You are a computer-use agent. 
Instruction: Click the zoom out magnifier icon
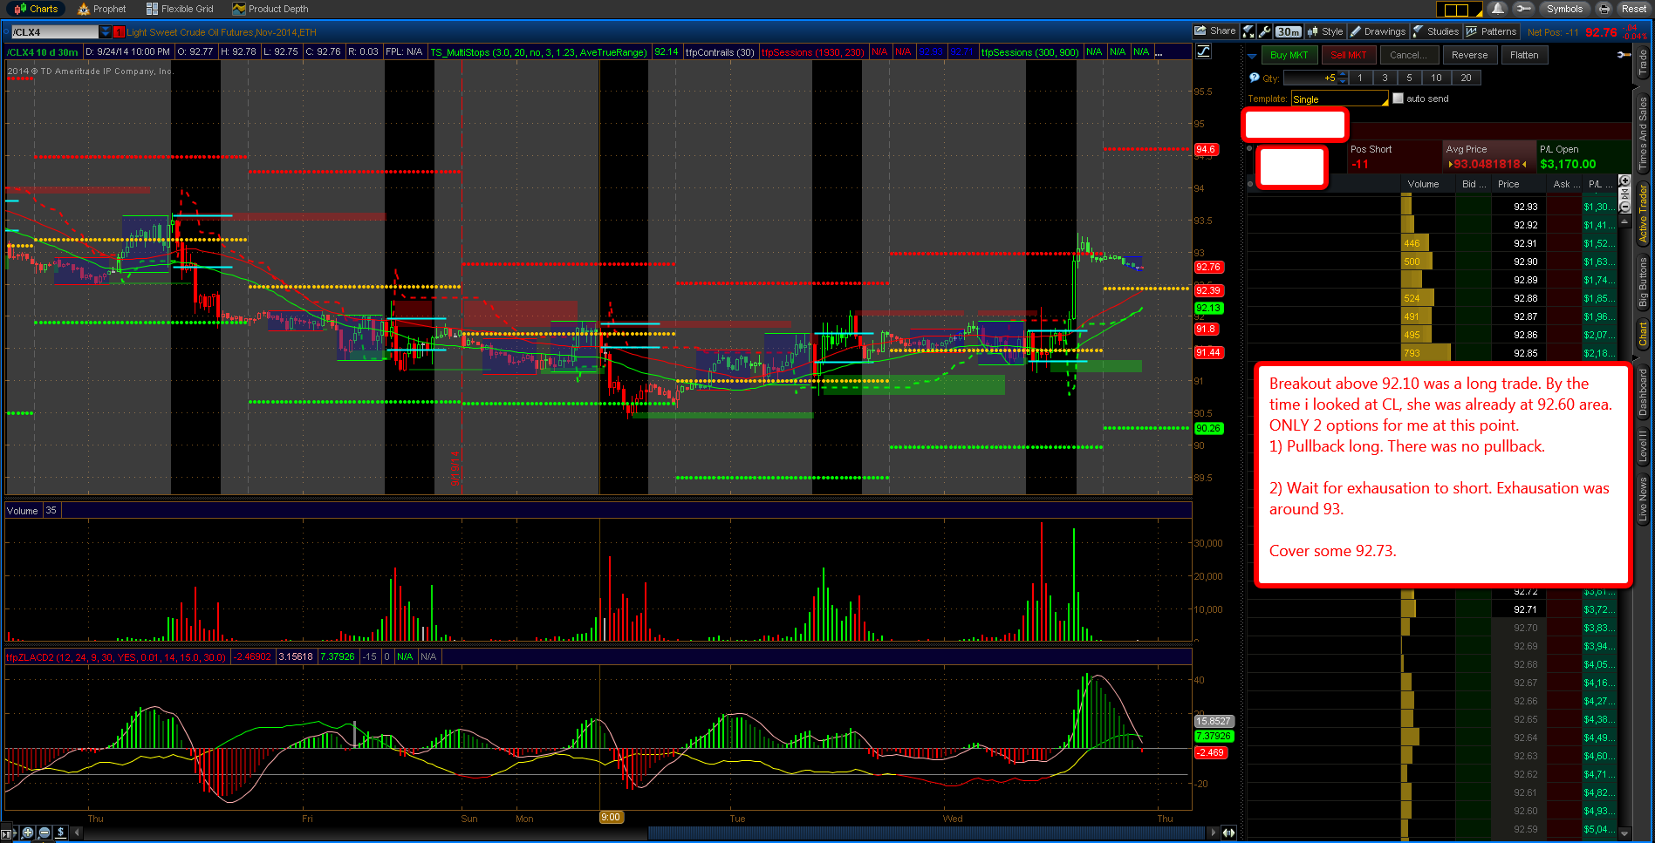pos(44,833)
